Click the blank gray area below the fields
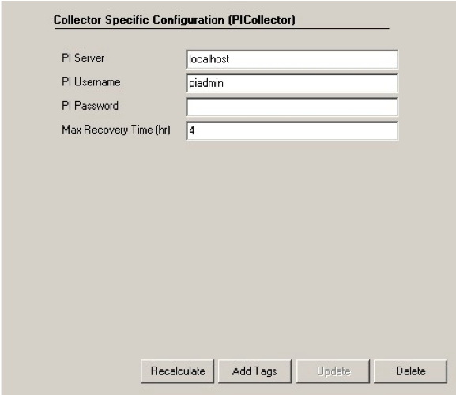This screenshot has height=395, width=456. [x=227, y=247]
